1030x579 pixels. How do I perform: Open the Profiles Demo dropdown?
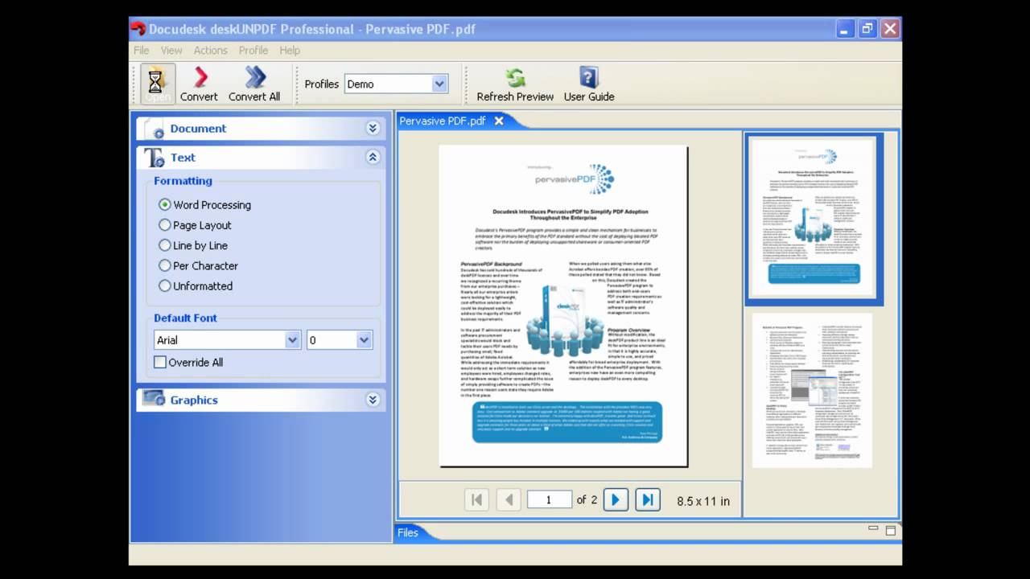pos(439,84)
